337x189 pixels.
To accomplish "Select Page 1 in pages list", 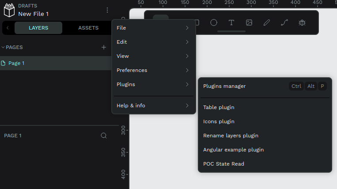I will 17,63.
